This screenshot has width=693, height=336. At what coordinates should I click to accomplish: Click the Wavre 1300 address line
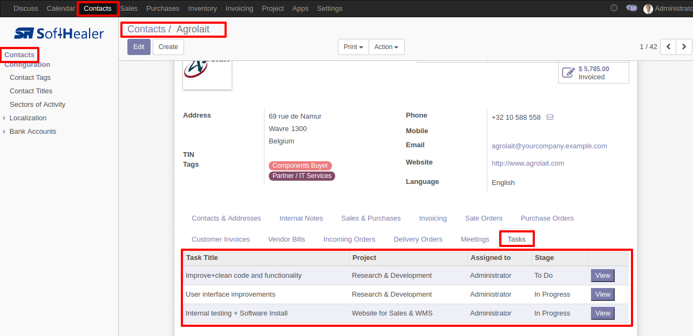(x=288, y=129)
